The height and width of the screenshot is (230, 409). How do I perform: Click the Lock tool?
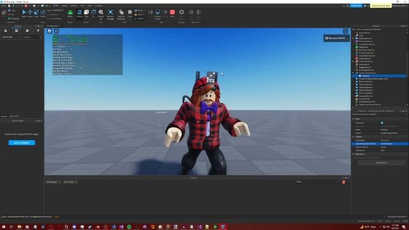(139, 15)
